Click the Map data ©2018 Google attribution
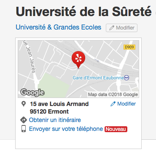156x152 pixels. [113, 95]
